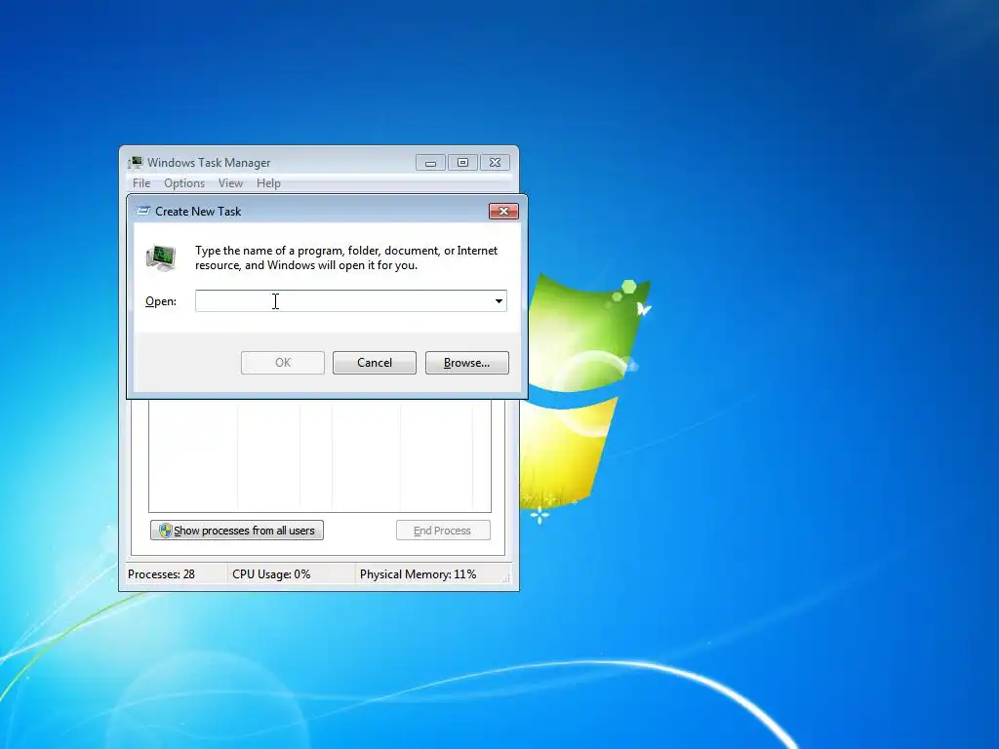Click the Open: label in the dialog

(161, 301)
